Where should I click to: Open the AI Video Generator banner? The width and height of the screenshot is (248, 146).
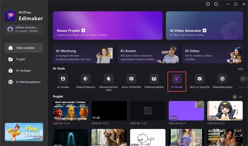pyautogui.click(x=204, y=25)
